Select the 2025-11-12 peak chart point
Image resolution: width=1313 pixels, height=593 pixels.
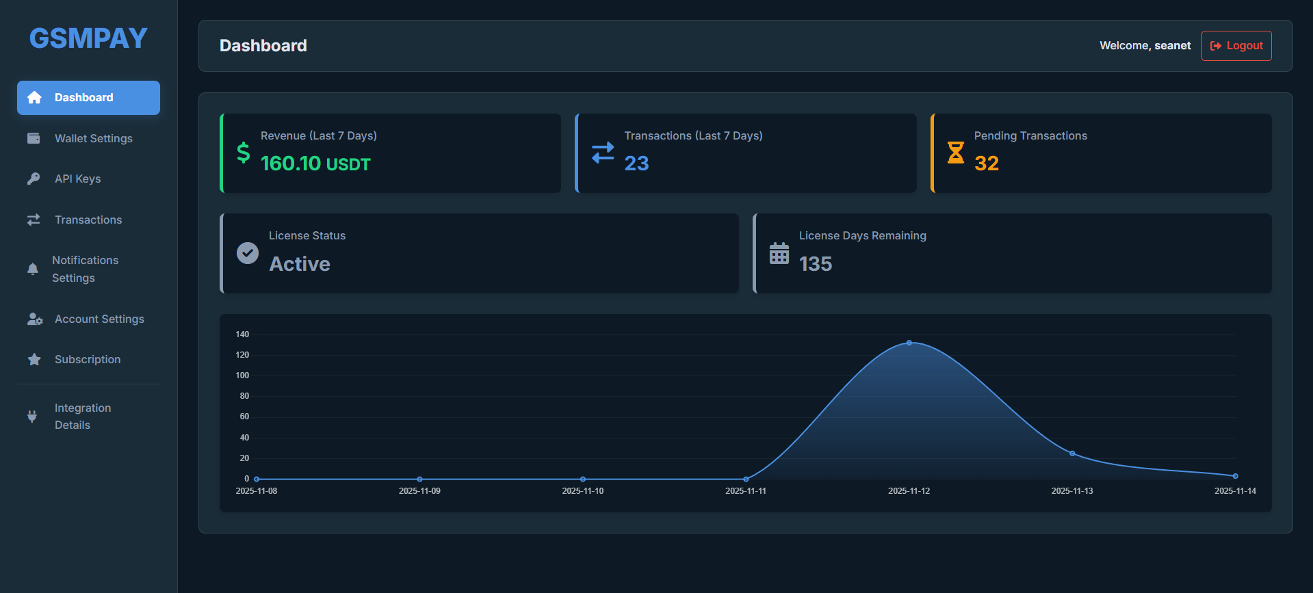pyautogui.click(x=909, y=343)
